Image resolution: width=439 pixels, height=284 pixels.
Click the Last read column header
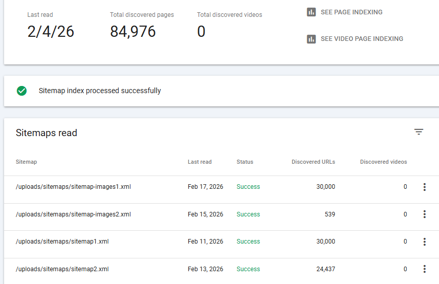200,162
